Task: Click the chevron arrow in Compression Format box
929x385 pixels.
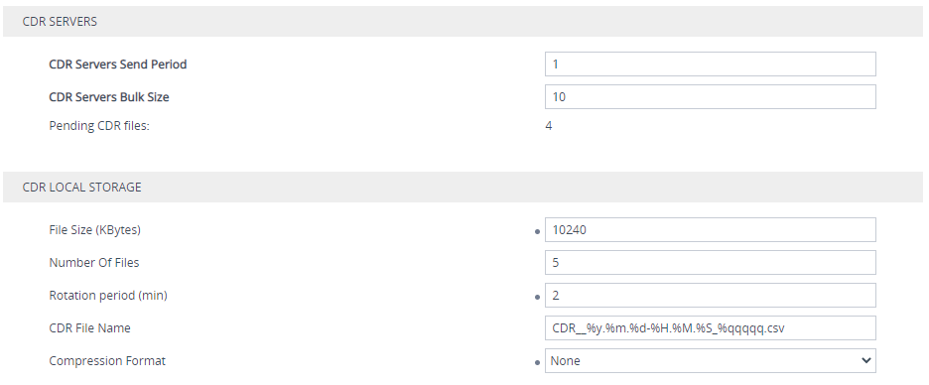Action: [x=865, y=360]
